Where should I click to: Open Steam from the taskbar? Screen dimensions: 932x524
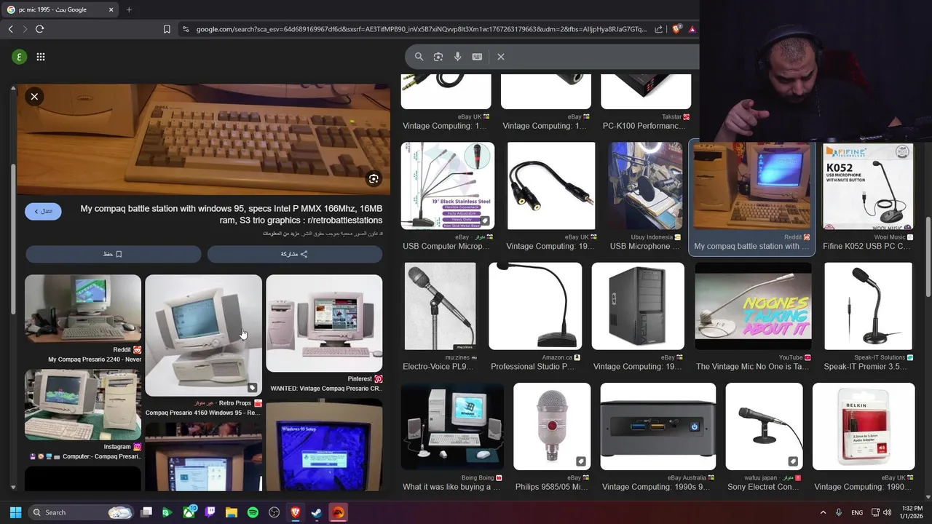point(317,512)
